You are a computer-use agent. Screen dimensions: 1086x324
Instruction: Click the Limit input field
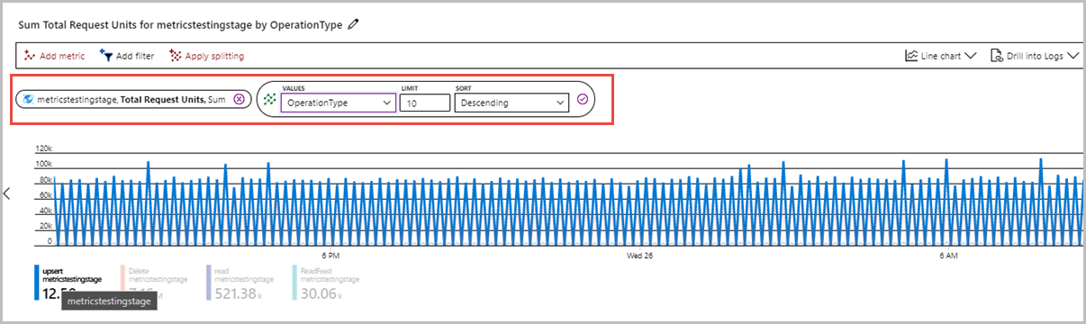pyautogui.click(x=425, y=103)
